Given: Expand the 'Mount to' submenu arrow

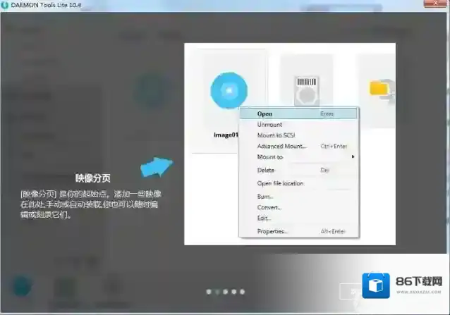Looking at the screenshot, I should (x=353, y=157).
